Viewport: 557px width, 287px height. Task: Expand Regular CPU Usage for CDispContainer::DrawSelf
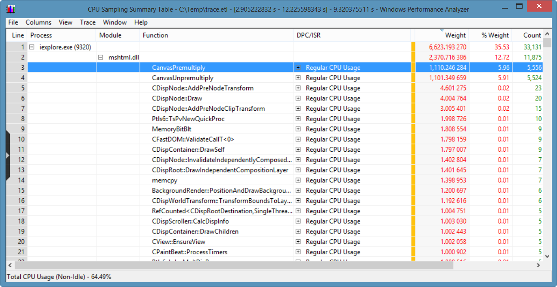tap(298, 150)
